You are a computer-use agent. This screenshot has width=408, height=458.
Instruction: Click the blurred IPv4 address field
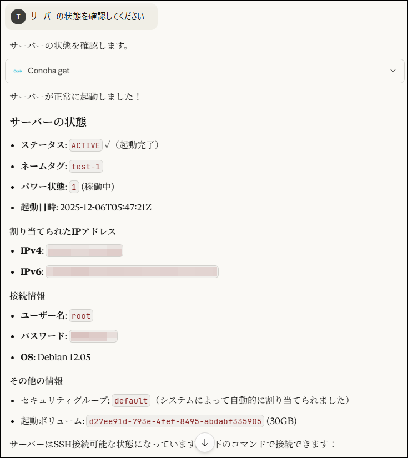click(x=84, y=251)
